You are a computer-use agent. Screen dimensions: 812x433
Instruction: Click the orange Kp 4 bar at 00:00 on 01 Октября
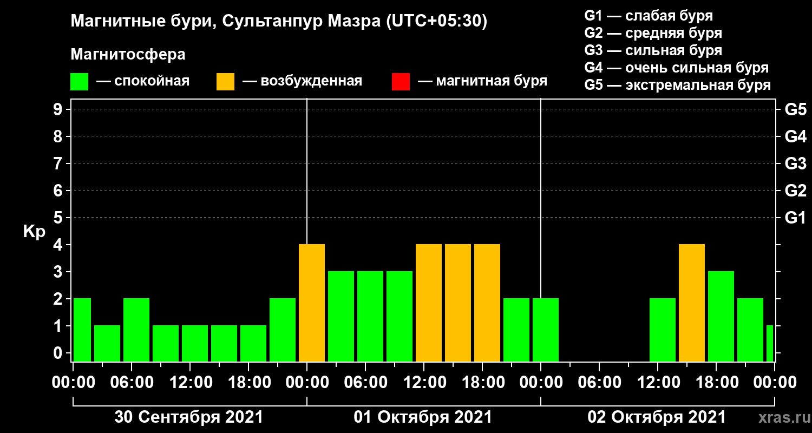pyautogui.click(x=312, y=303)
